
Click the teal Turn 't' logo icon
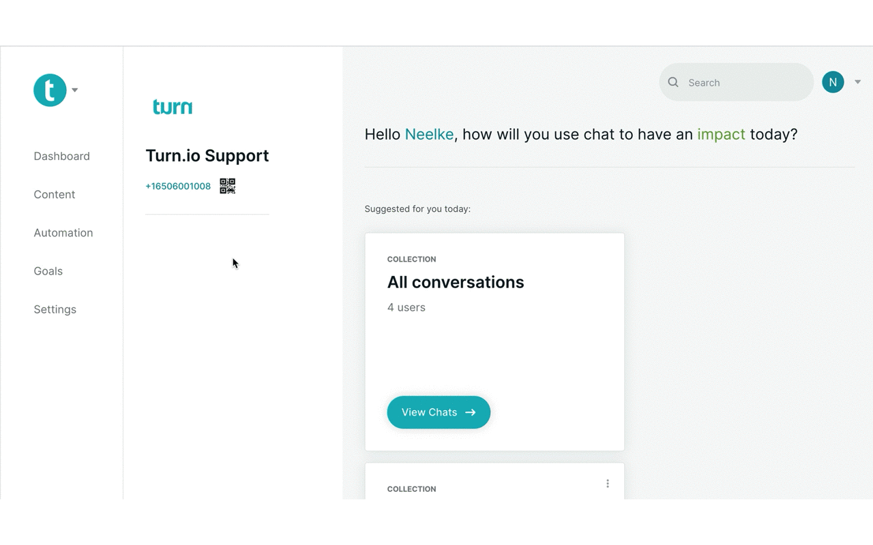[x=50, y=90]
